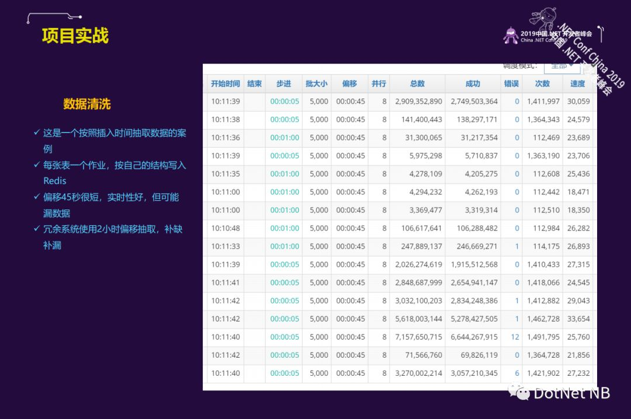This screenshot has height=419, width=631.
Task: Select the count value 114,175
Action: [546, 246]
